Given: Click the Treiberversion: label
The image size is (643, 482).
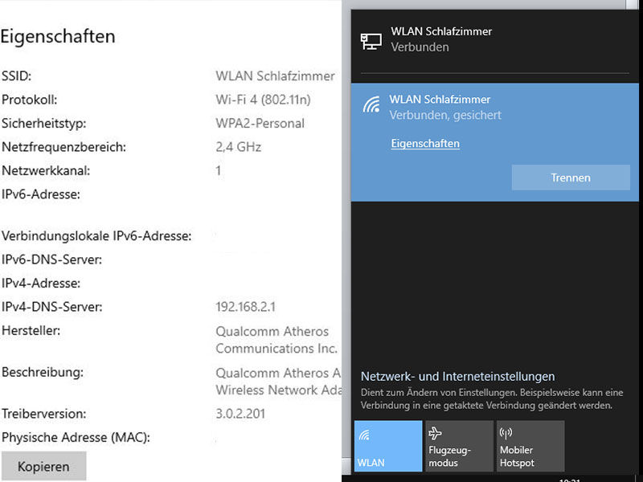Looking at the screenshot, I should click(x=44, y=414).
